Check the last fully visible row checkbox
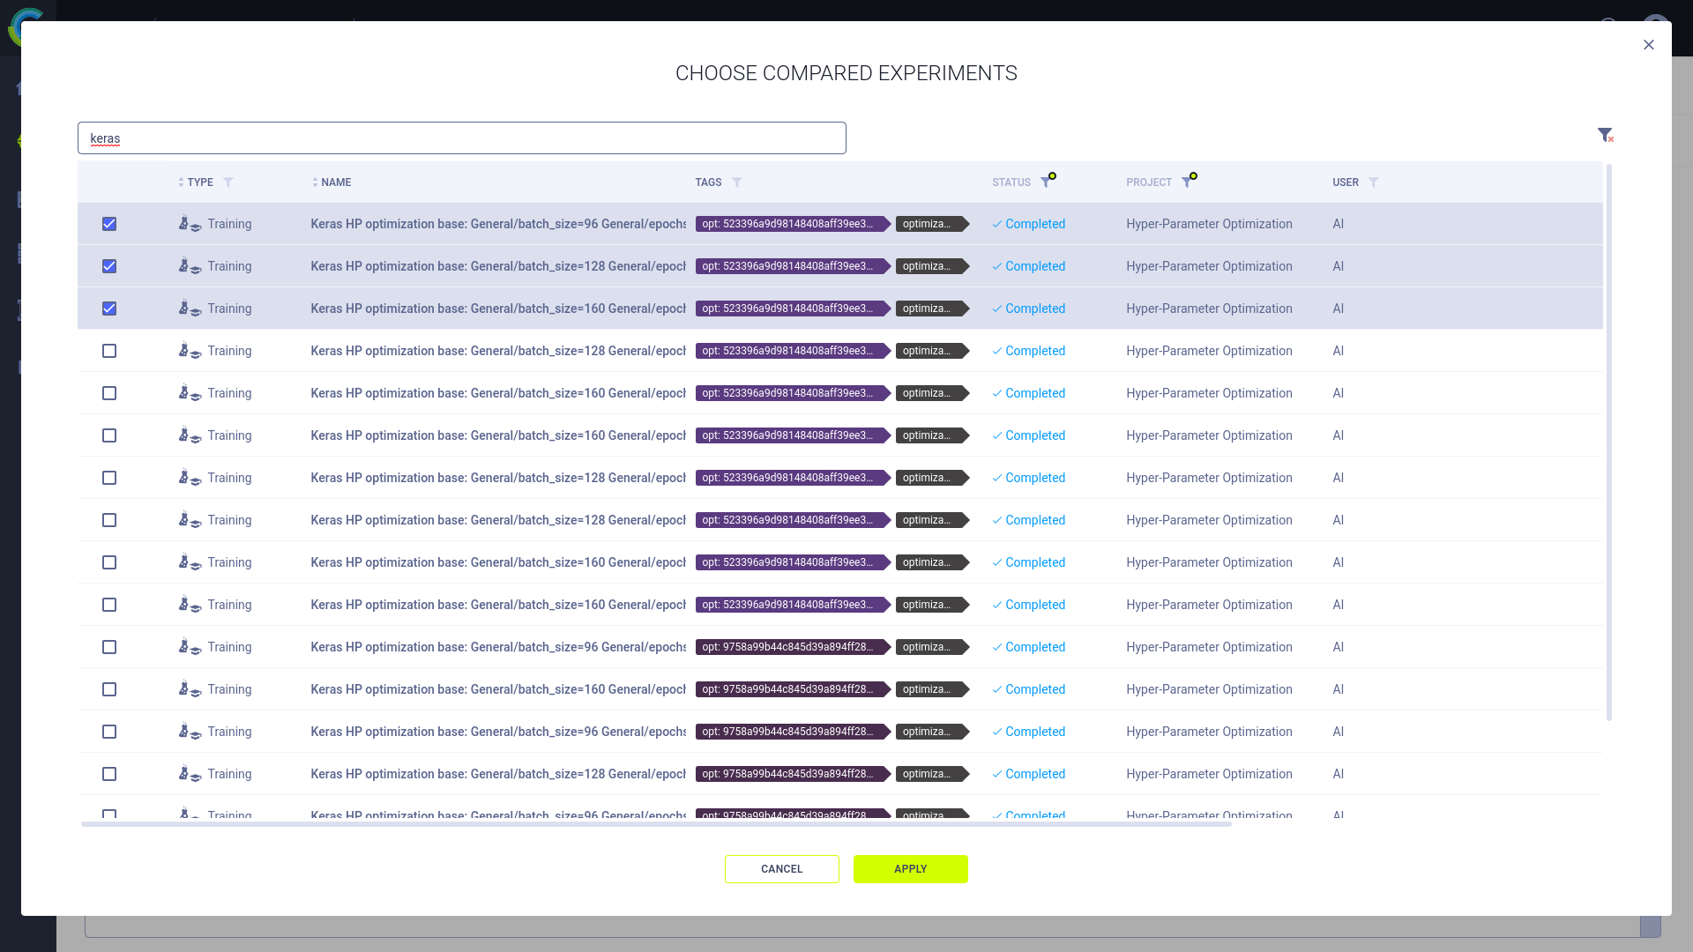Image resolution: width=1693 pixels, height=952 pixels. coord(109,774)
